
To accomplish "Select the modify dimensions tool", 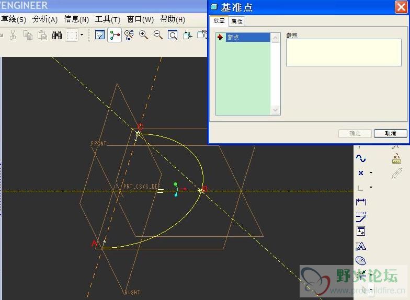I will (361, 216).
